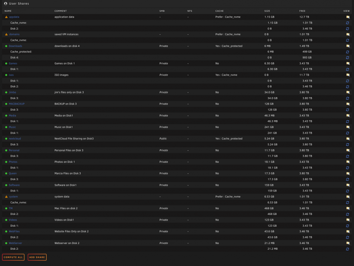Open folder view icon for Queen share
The image size is (354, 266).
[x=348, y=173]
